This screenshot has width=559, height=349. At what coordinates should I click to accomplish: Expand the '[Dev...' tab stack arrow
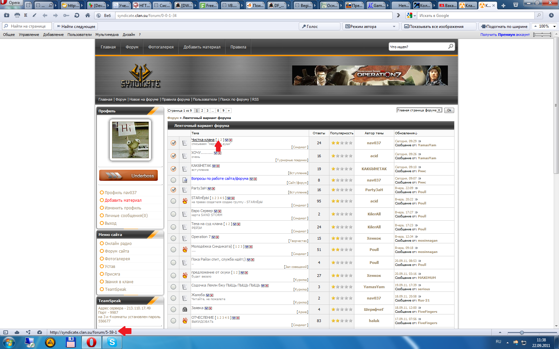(108, 5)
